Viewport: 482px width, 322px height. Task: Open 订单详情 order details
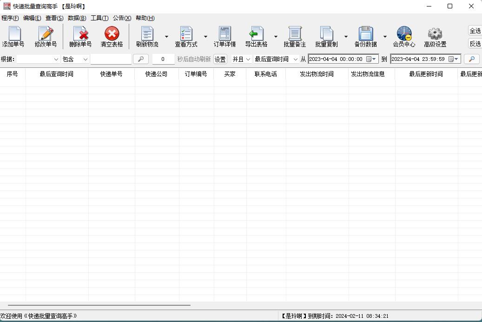coord(224,37)
